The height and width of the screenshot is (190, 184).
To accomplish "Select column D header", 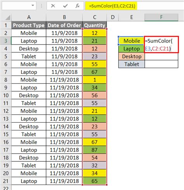I will [x=113, y=17].
